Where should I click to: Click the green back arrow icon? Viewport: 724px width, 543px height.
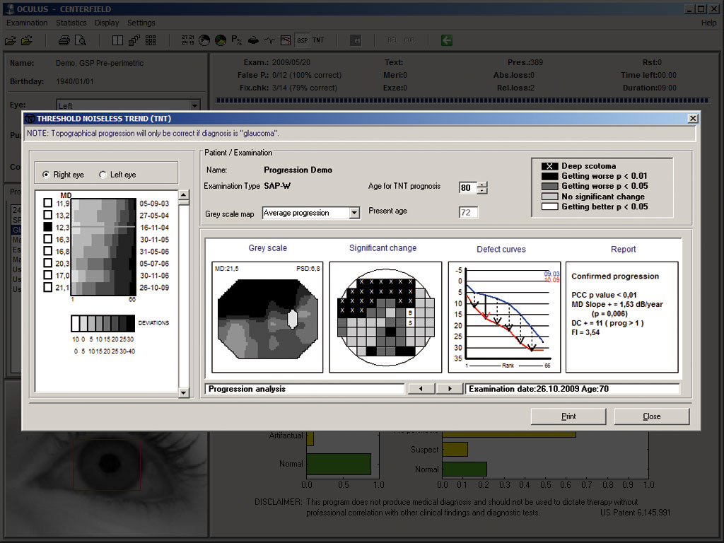pyautogui.click(x=447, y=40)
